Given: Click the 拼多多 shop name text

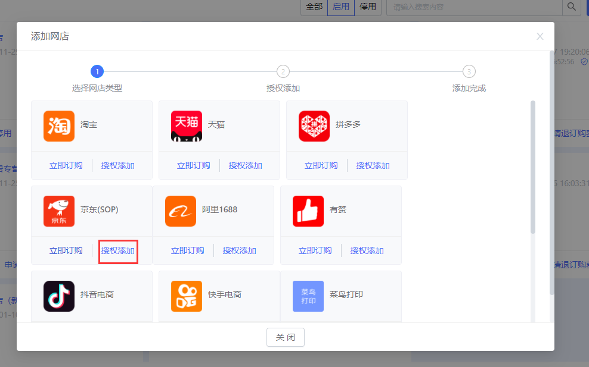Looking at the screenshot, I should click(x=348, y=124).
